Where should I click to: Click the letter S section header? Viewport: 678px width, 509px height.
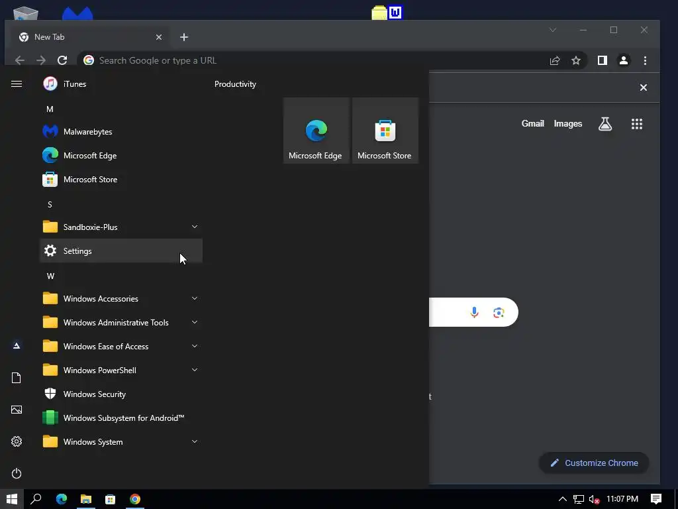[x=50, y=204]
